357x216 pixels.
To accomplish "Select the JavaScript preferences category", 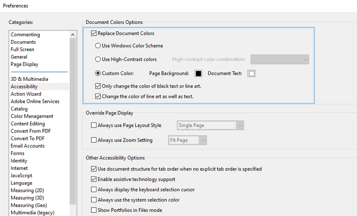I will coord(22,176).
